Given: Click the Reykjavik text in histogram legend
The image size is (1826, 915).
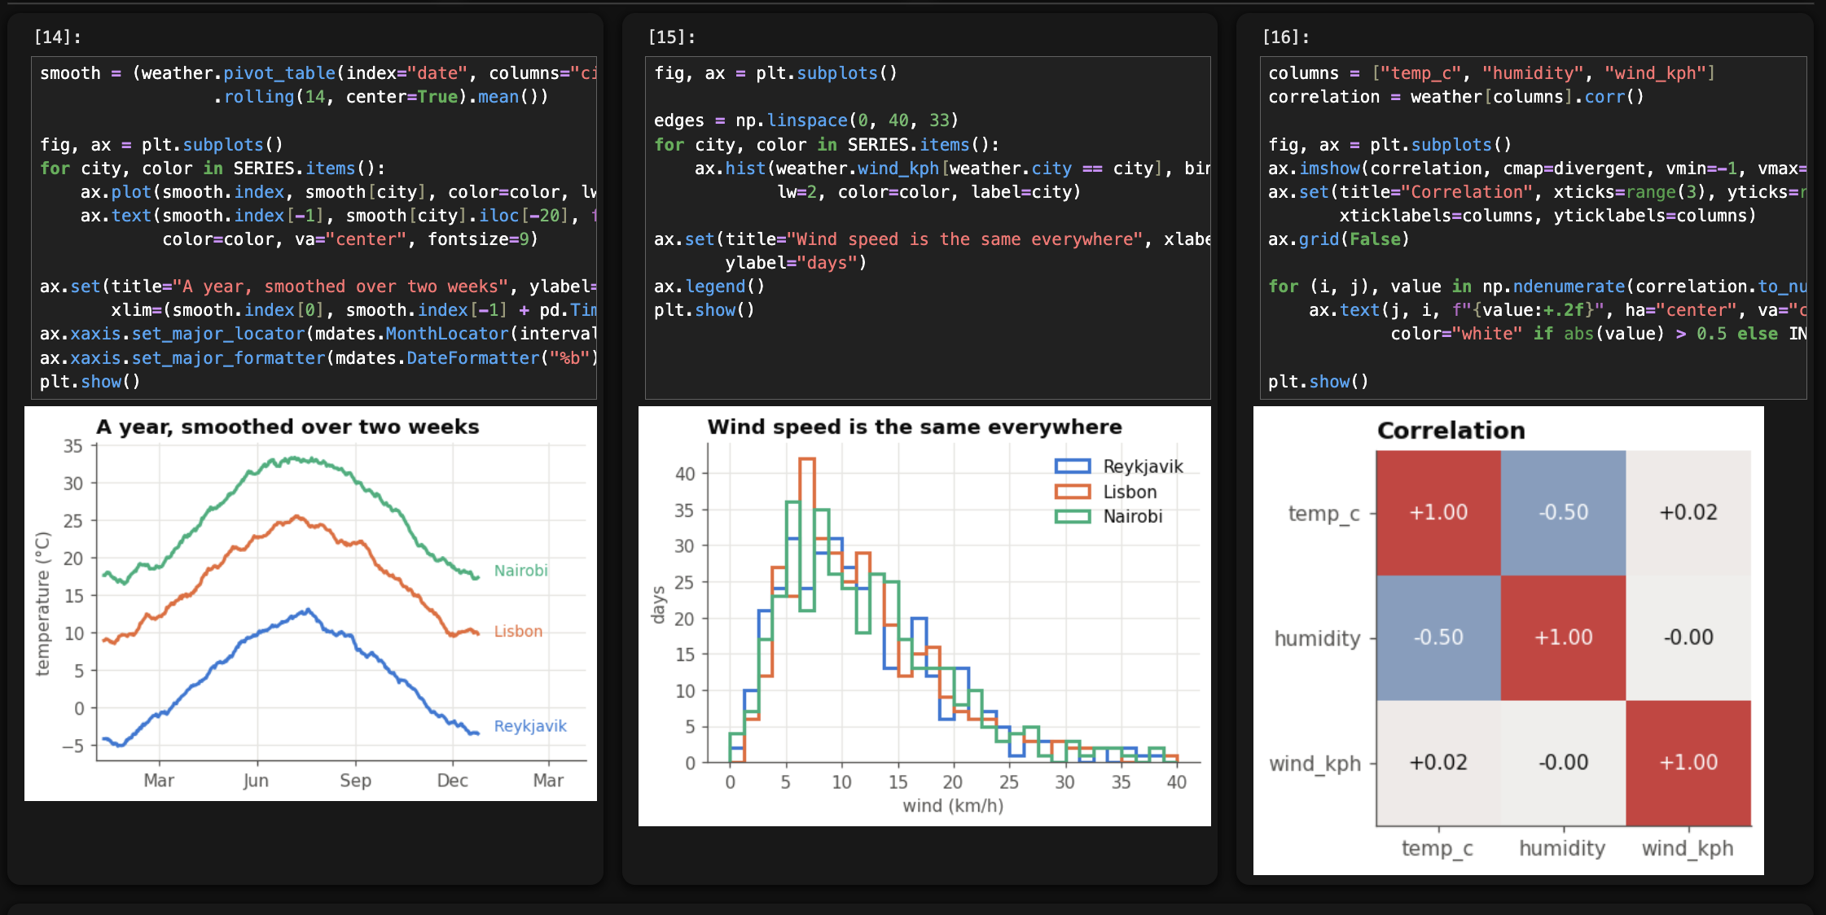Looking at the screenshot, I should (x=1143, y=466).
